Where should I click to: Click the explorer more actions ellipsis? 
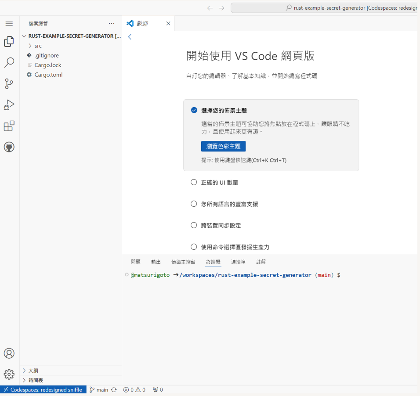112,24
